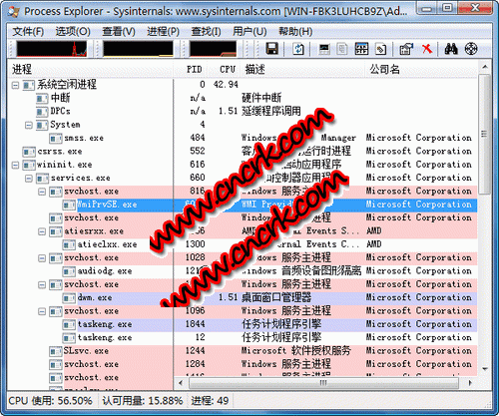Viewport: 499px width, 416px height.
Task: Sort by the 公司名 column header
Action: coord(421,70)
